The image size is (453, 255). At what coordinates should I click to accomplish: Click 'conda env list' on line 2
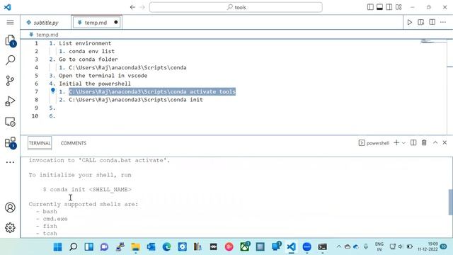91,51
